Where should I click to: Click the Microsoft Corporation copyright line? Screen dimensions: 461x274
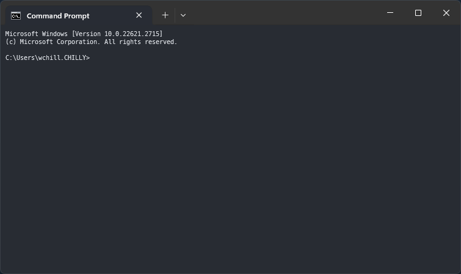(x=91, y=42)
